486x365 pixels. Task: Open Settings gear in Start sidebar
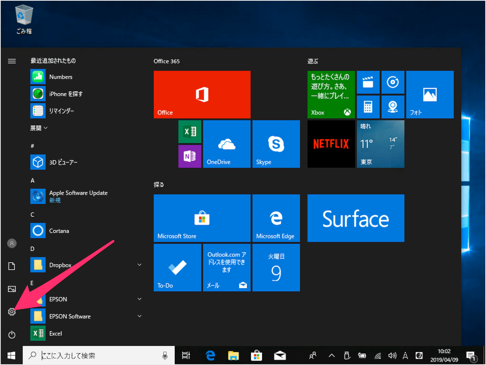coord(12,312)
